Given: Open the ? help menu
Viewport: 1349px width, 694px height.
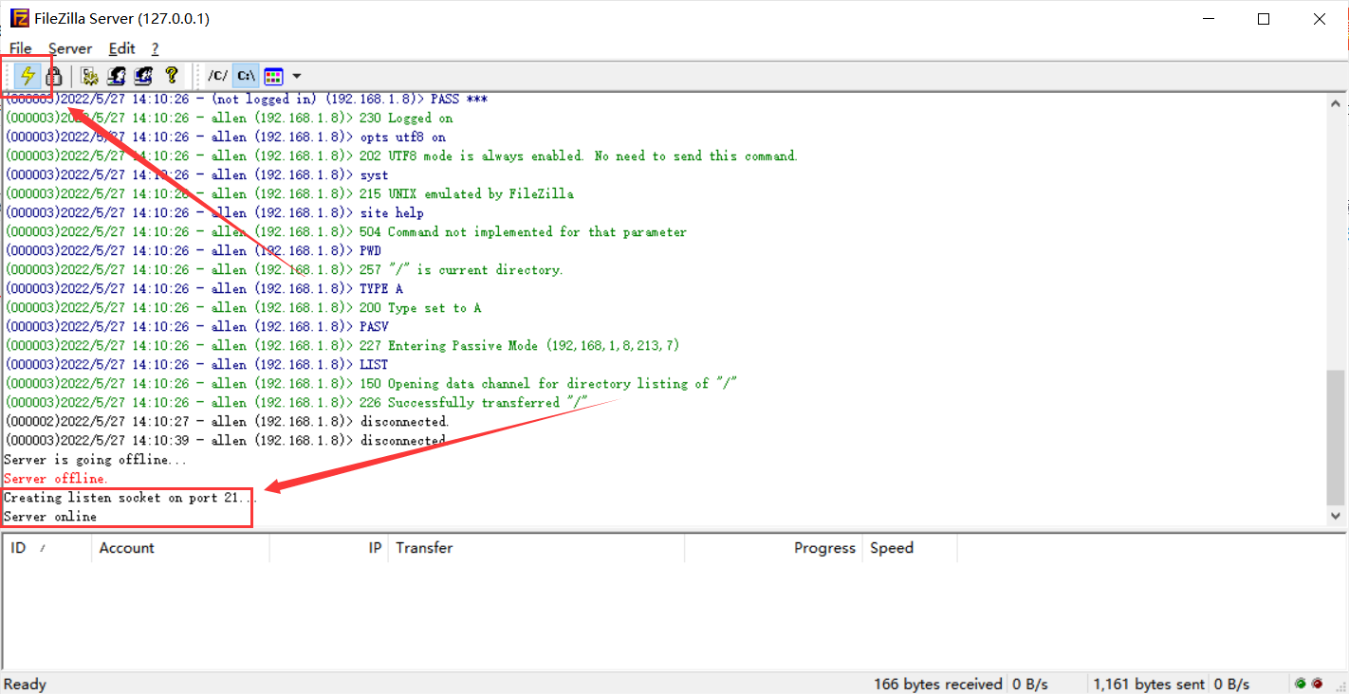Looking at the screenshot, I should (155, 48).
